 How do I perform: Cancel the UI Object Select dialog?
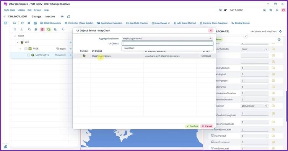click(x=207, y=126)
